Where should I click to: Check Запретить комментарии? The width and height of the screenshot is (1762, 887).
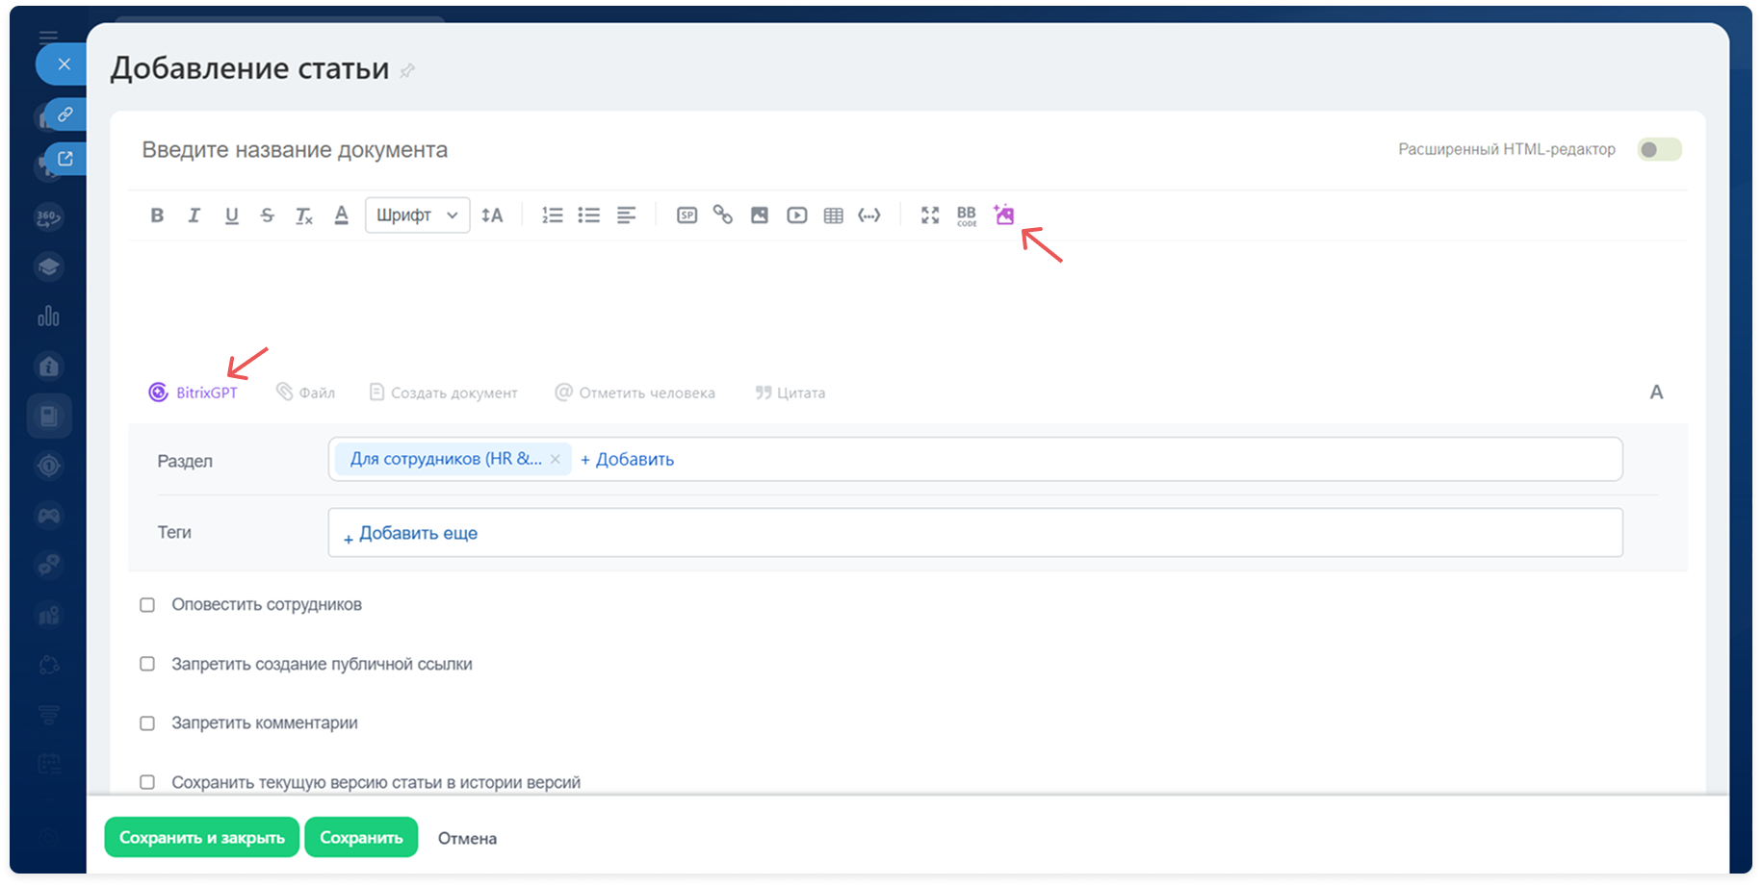point(147,723)
